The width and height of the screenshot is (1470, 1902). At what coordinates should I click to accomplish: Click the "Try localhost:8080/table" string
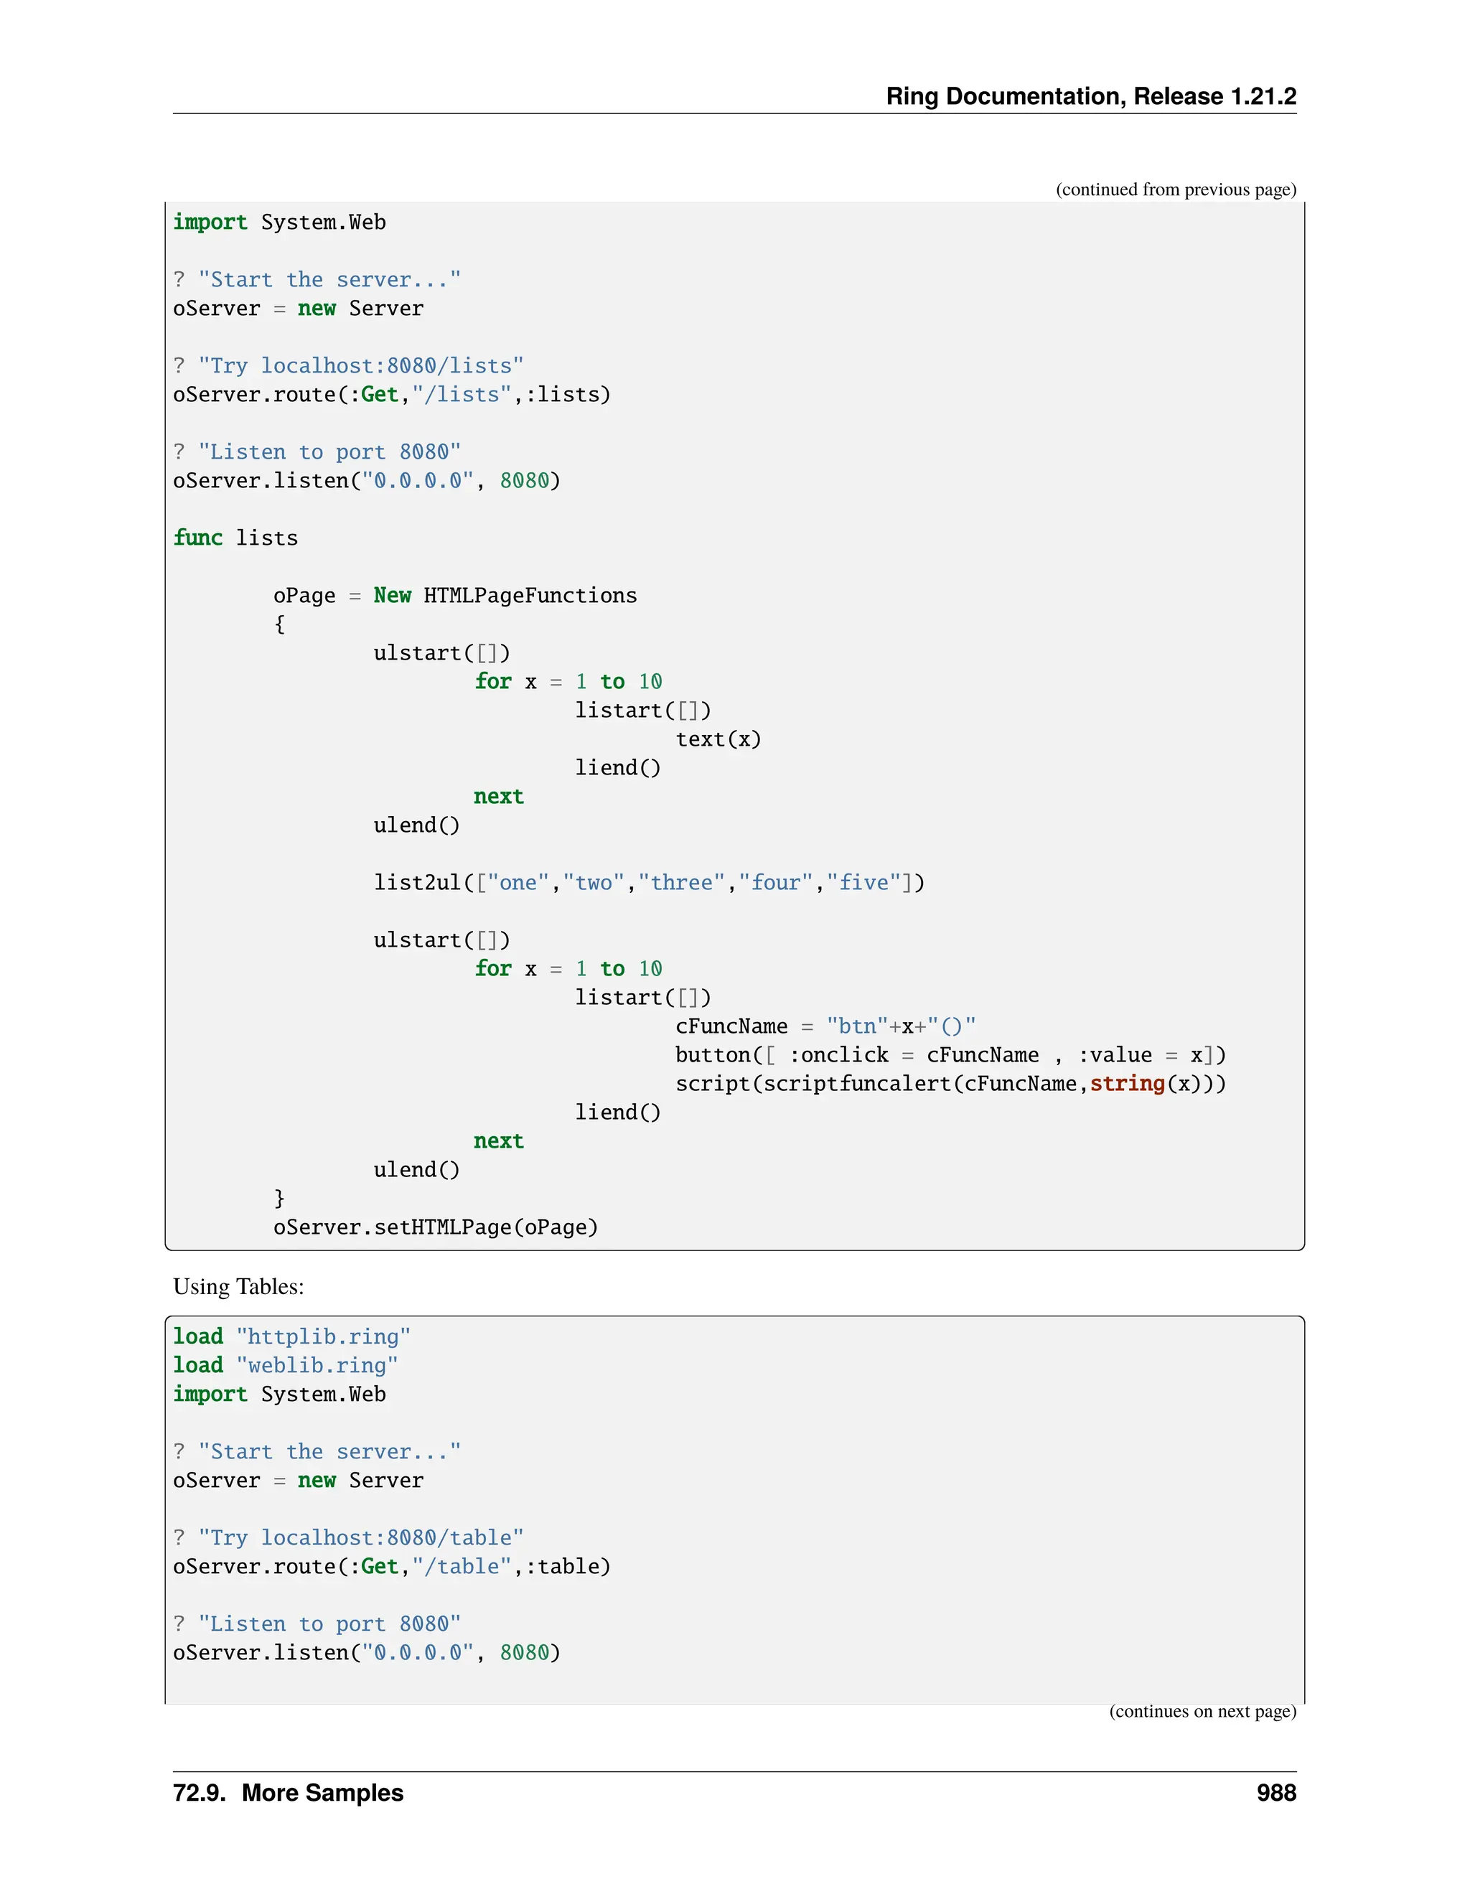coord(360,1538)
